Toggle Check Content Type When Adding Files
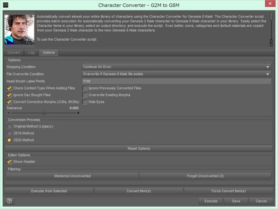Screen dimensions: 278x209 pyautogui.click(x=9, y=88)
